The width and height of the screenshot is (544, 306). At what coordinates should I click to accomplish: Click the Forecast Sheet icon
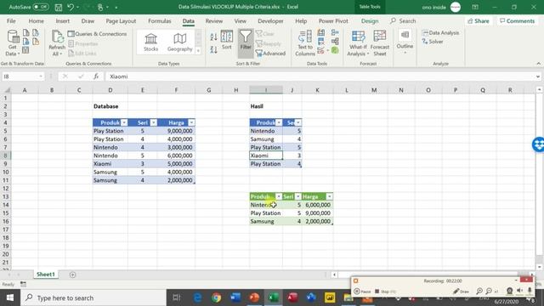point(380,43)
